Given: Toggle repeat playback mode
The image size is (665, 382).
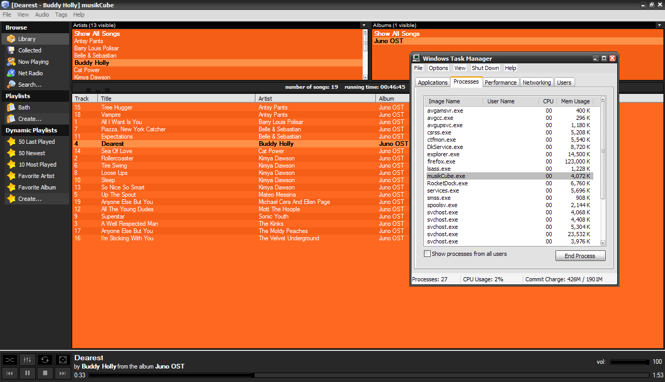Looking at the screenshot, I should (45, 359).
